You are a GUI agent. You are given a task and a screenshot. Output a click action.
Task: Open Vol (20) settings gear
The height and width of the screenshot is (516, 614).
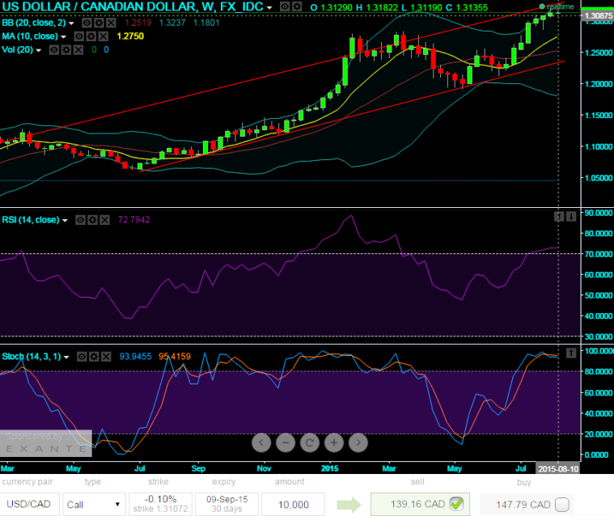tap(66, 49)
